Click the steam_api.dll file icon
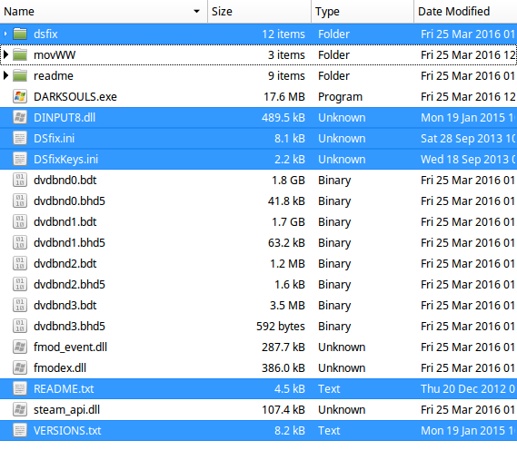Image resolution: width=517 pixels, height=450 pixels. point(20,409)
